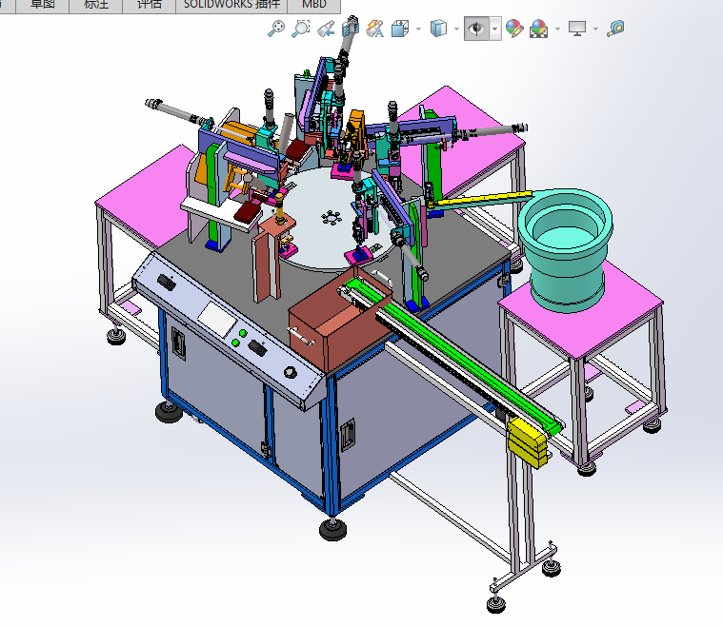Click the measure tape icon in the view toolbar
The image size is (723, 627).
615,29
